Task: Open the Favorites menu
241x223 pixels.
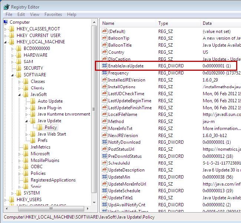Action: (53, 14)
